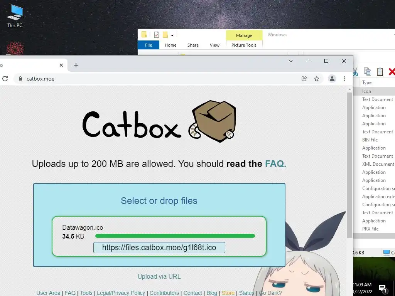
Task: Open the Picture Tools ribbon tab
Action: coord(244,45)
